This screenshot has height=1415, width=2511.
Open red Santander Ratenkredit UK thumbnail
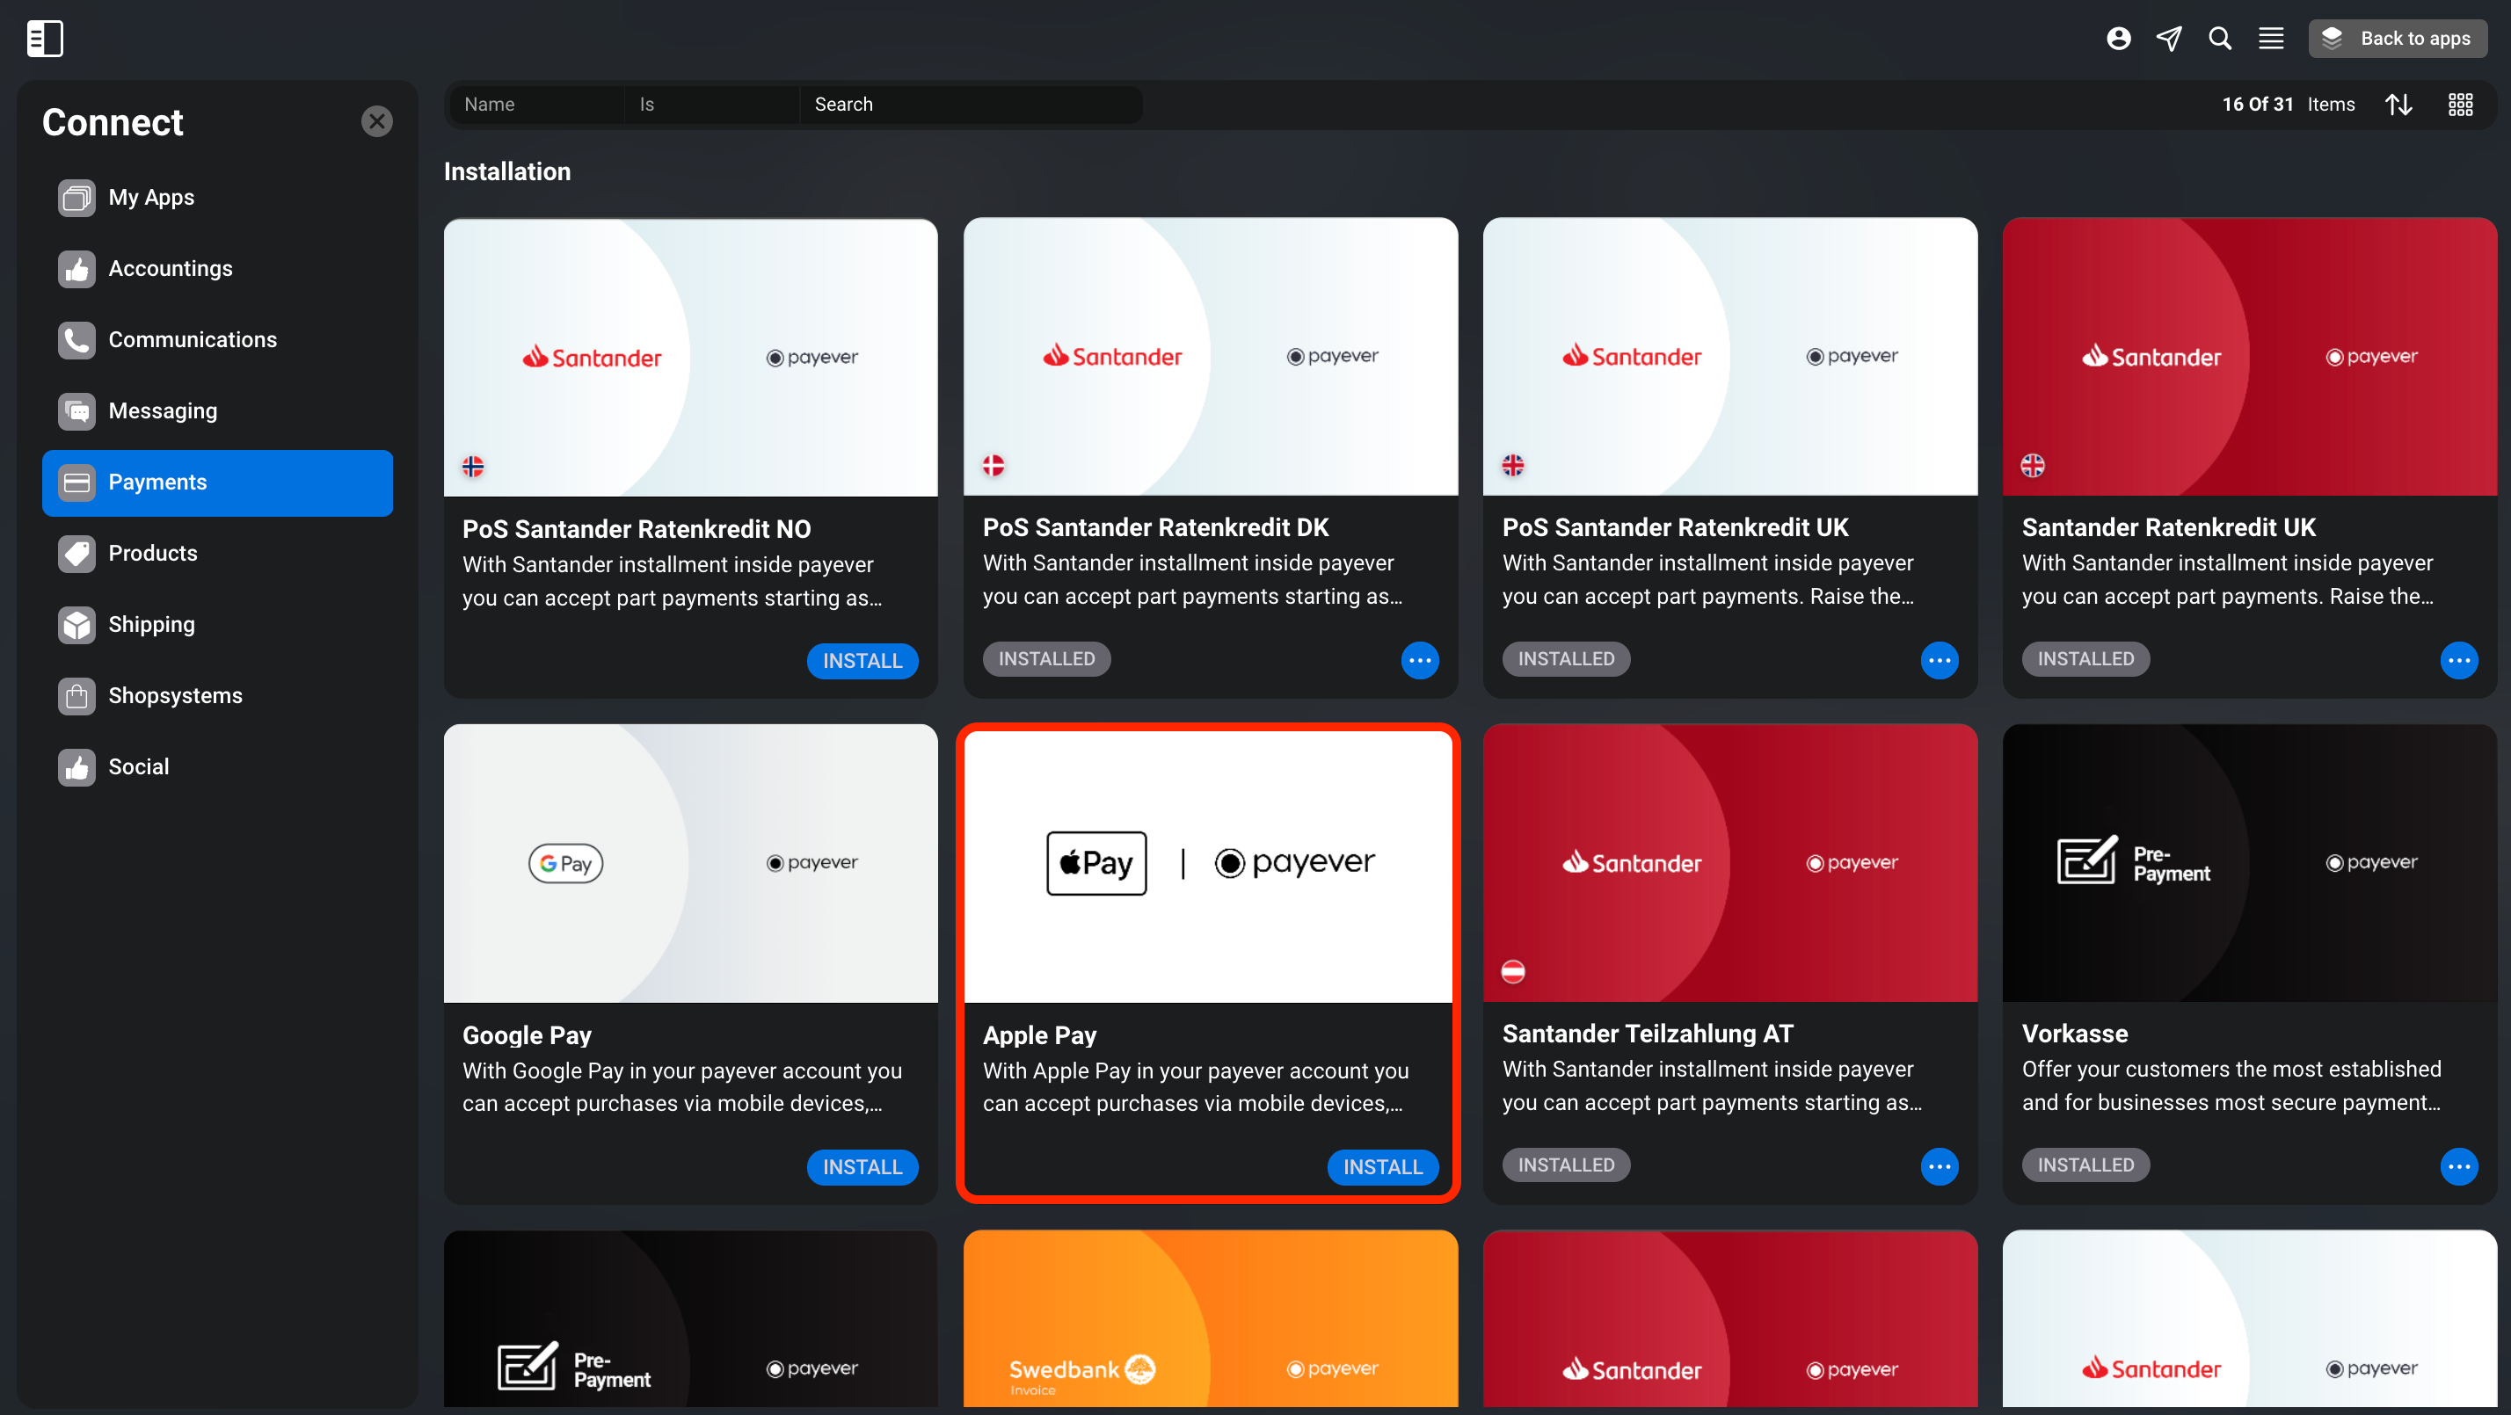coord(2249,357)
